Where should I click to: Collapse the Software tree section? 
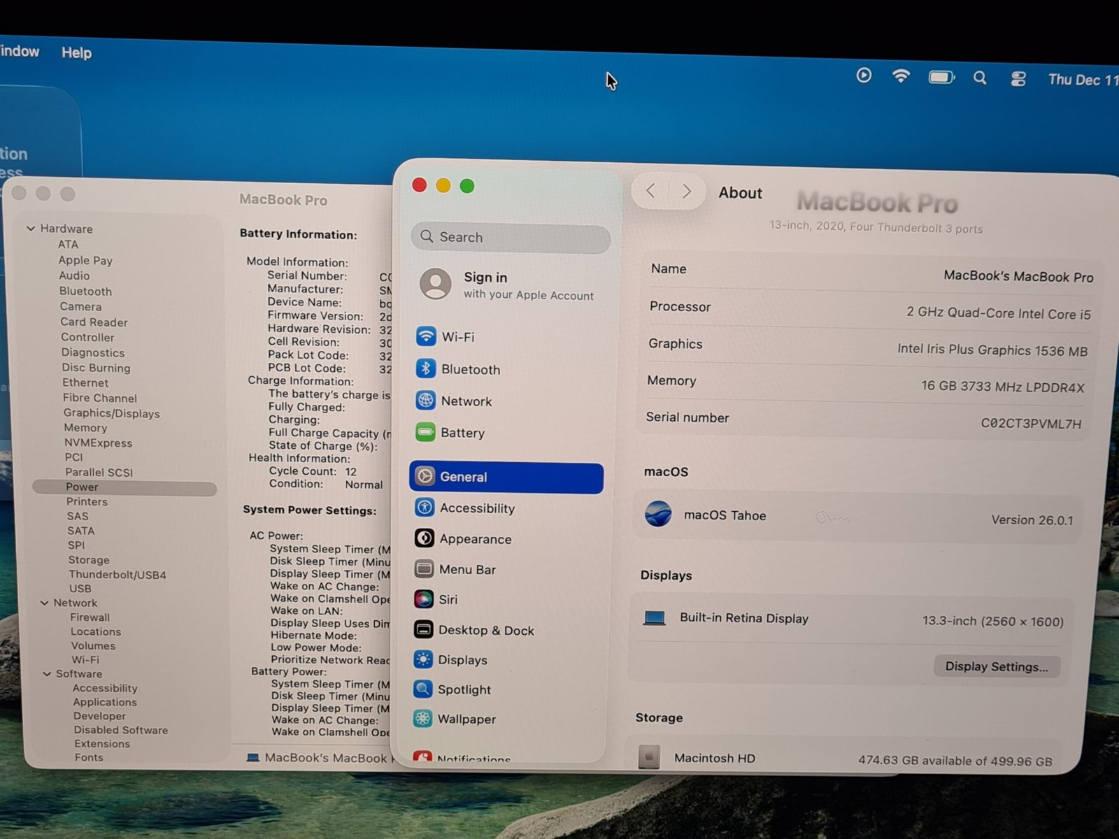(x=47, y=674)
